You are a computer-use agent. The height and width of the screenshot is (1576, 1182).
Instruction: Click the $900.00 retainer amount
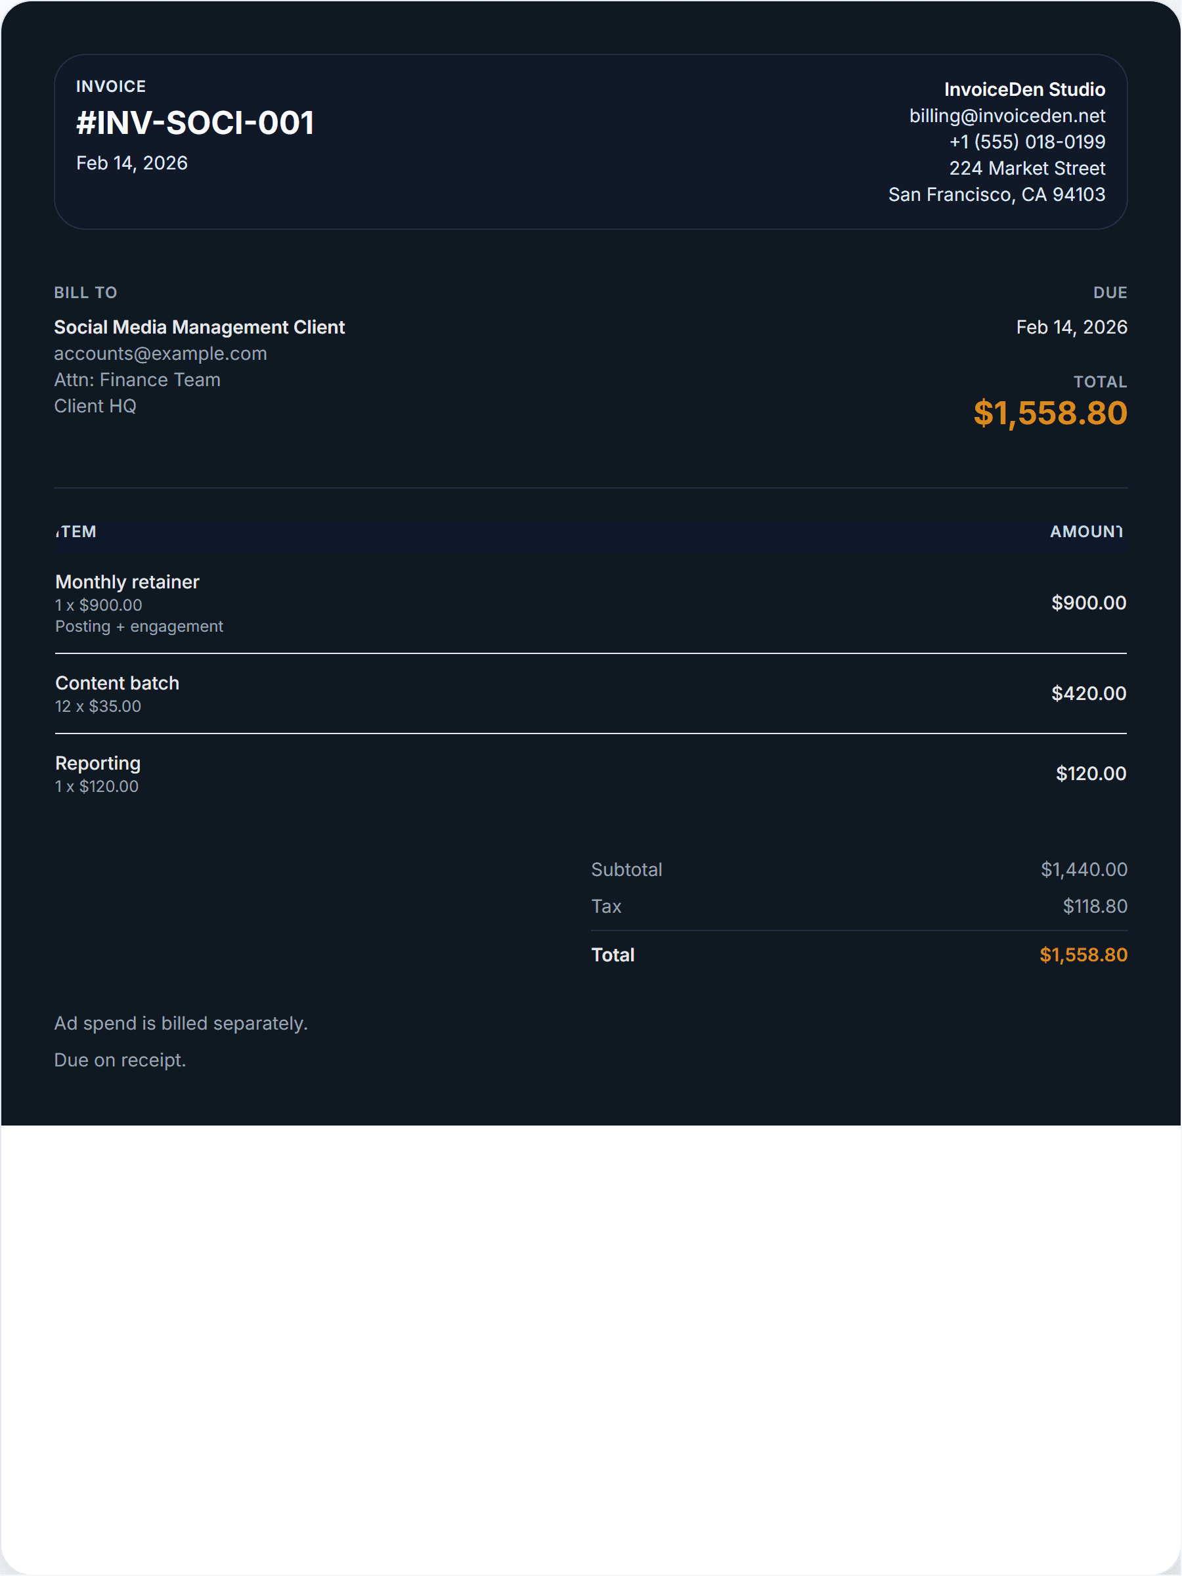coord(1088,603)
